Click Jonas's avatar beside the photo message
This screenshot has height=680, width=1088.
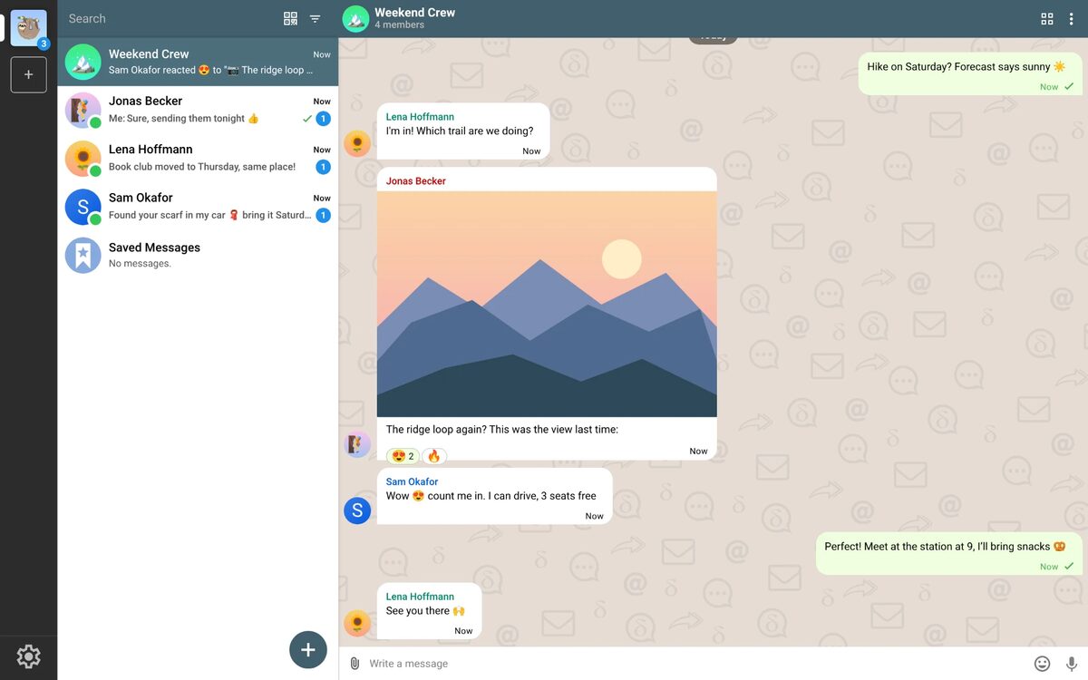(357, 444)
